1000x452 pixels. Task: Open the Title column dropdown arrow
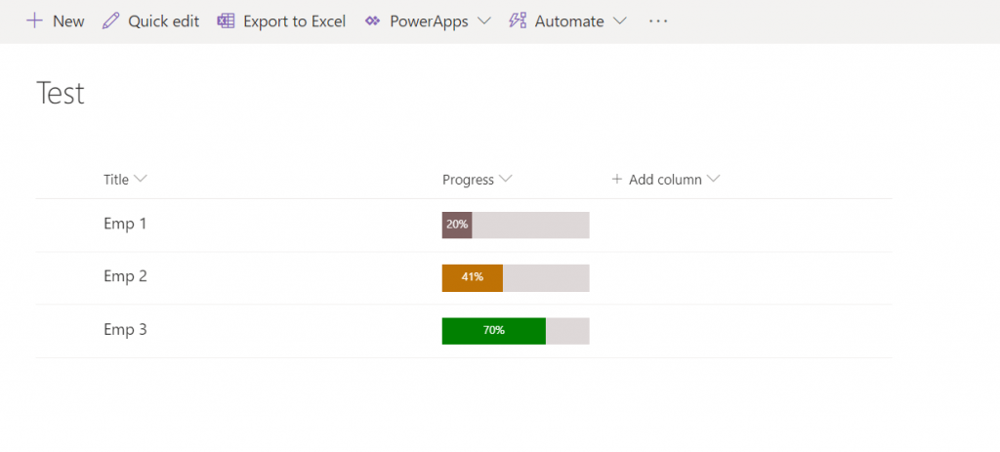[x=141, y=180]
